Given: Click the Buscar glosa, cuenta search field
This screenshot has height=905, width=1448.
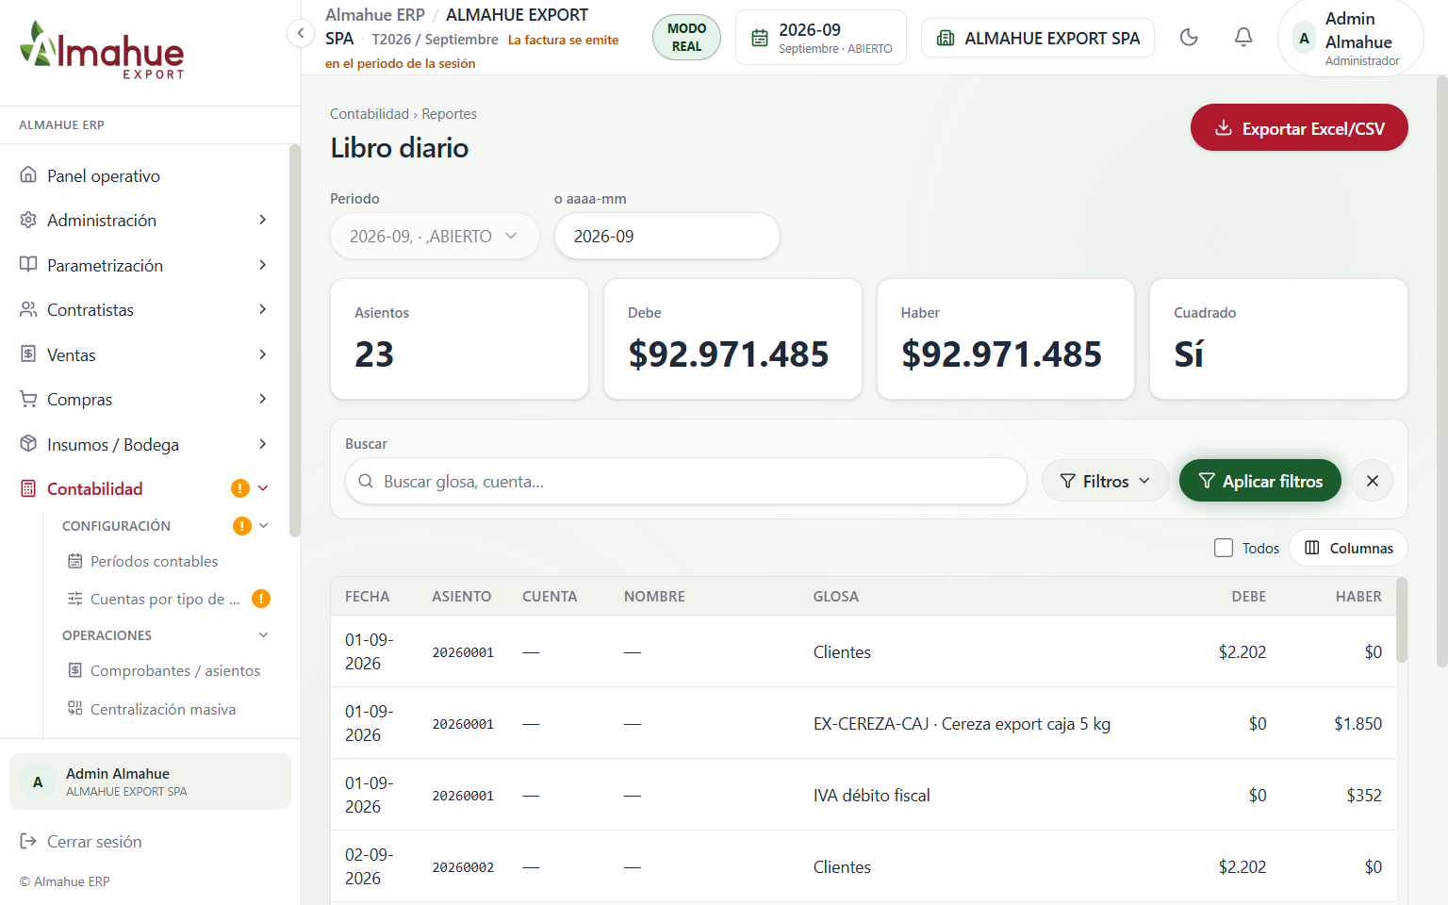Looking at the screenshot, I should pos(686,481).
